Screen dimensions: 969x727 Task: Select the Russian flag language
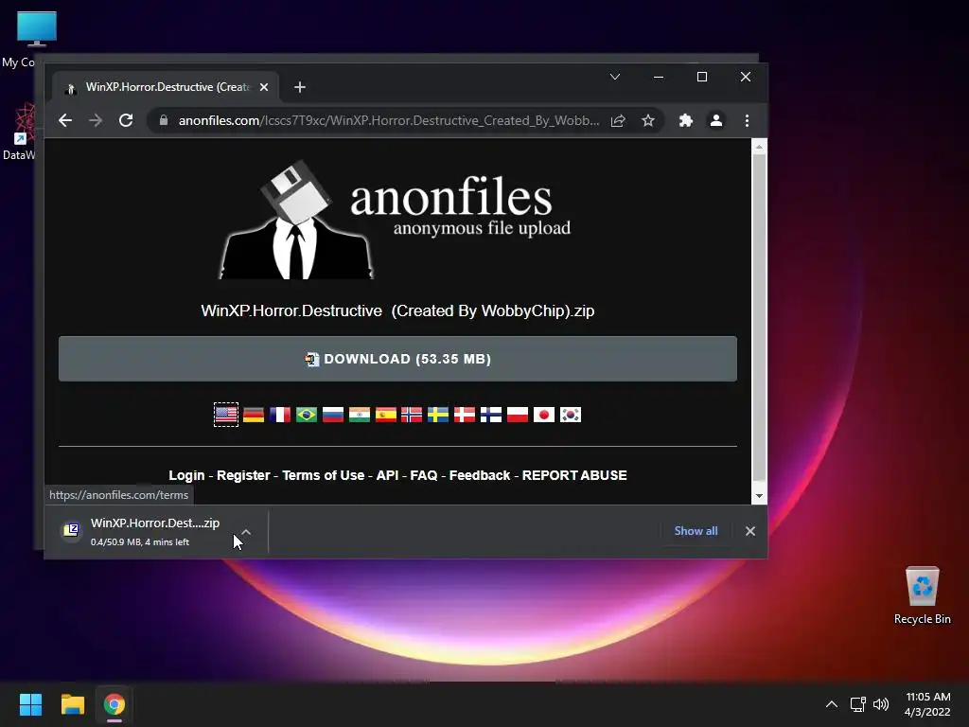(x=333, y=415)
